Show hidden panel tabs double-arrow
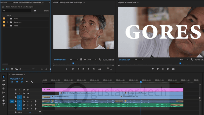Screen dimensions: 204x115 coord(49,2)
